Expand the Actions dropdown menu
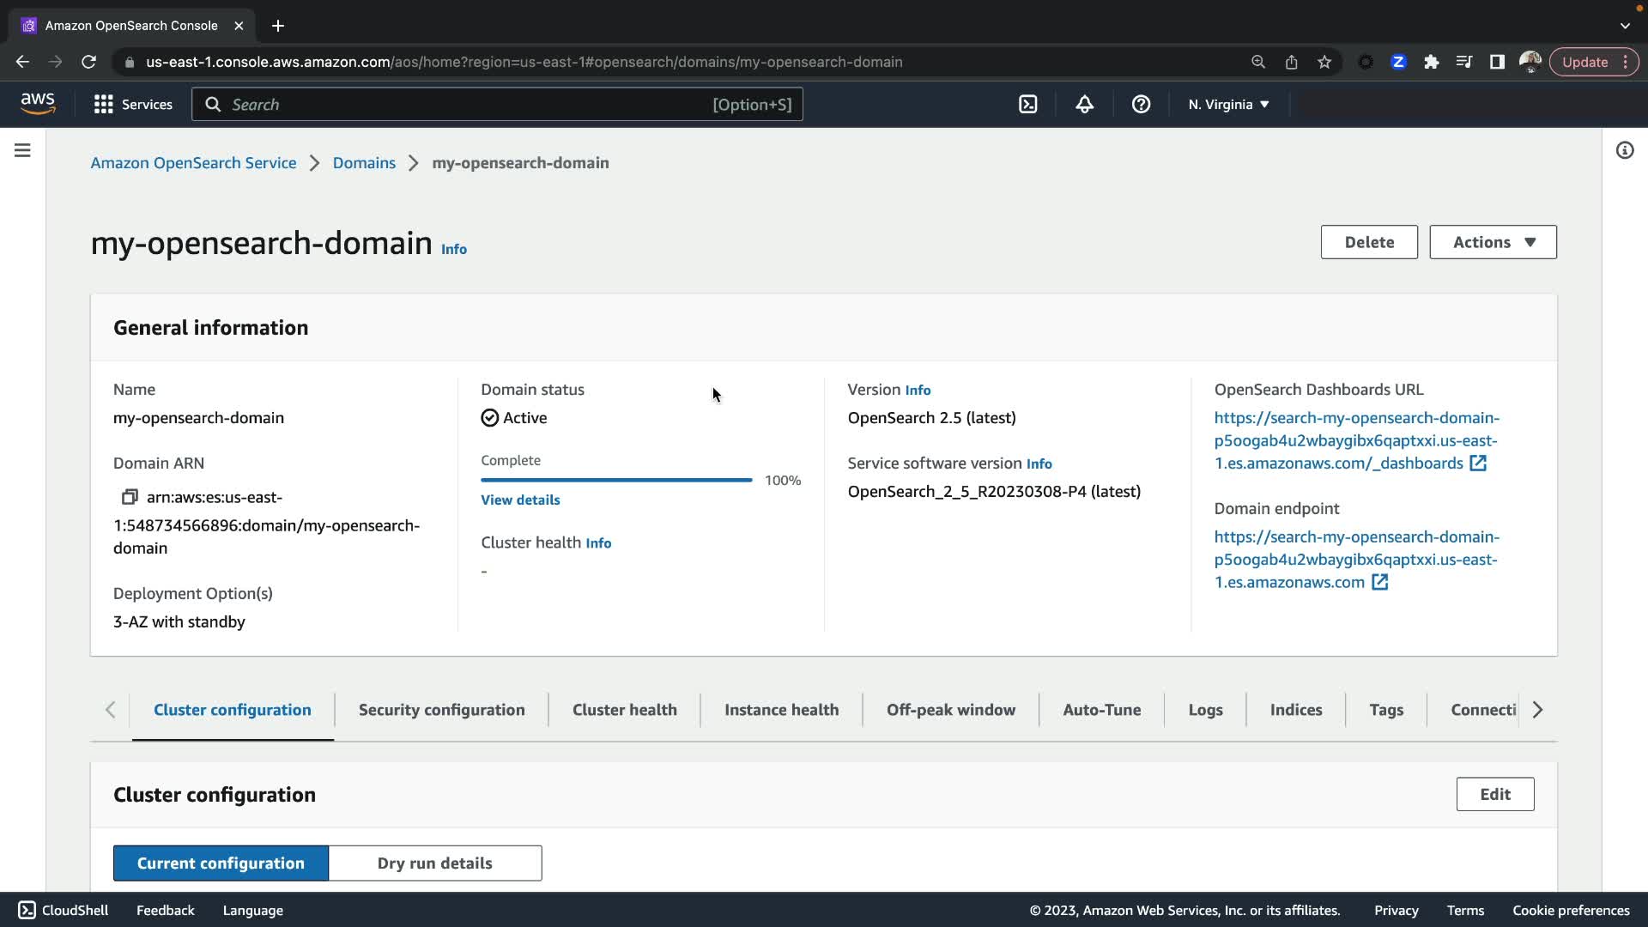 coord(1493,242)
